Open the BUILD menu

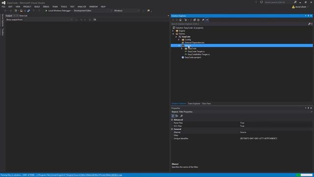[37, 6]
